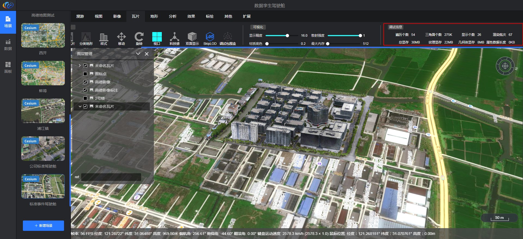Enable the 2号楼 layer checkbox
Viewport: 523px width, 239px height.
pyautogui.click(x=85, y=98)
